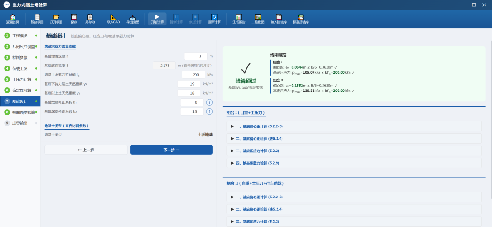492x227 pixels.
Task: Go to step 9 成果输出
Action: pos(20,123)
